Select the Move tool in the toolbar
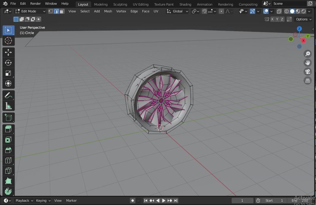 [8, 52]
